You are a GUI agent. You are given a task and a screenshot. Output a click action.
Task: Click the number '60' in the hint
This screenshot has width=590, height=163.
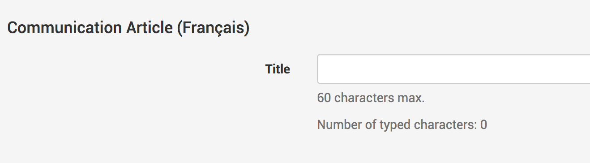point(324,98)
